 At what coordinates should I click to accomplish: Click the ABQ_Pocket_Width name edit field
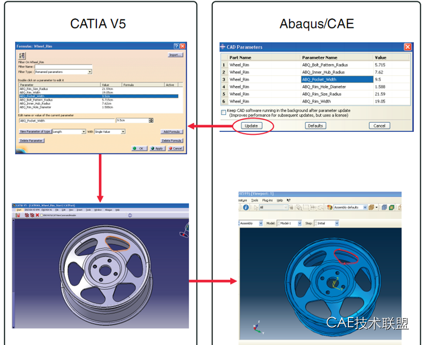pos(67,121)
